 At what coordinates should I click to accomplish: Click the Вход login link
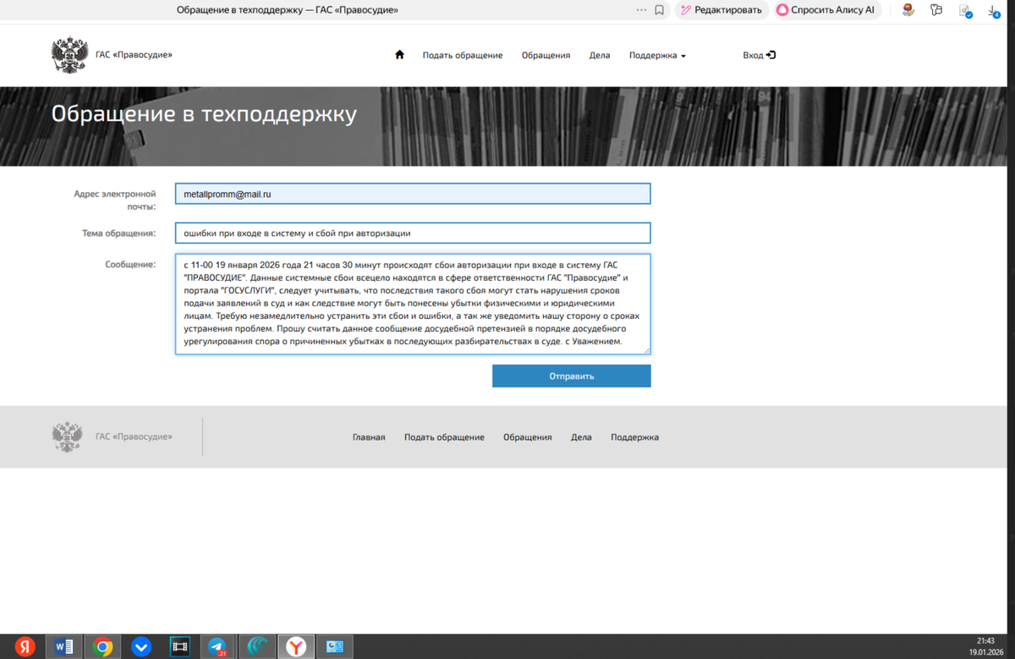(x=760, y=55)
